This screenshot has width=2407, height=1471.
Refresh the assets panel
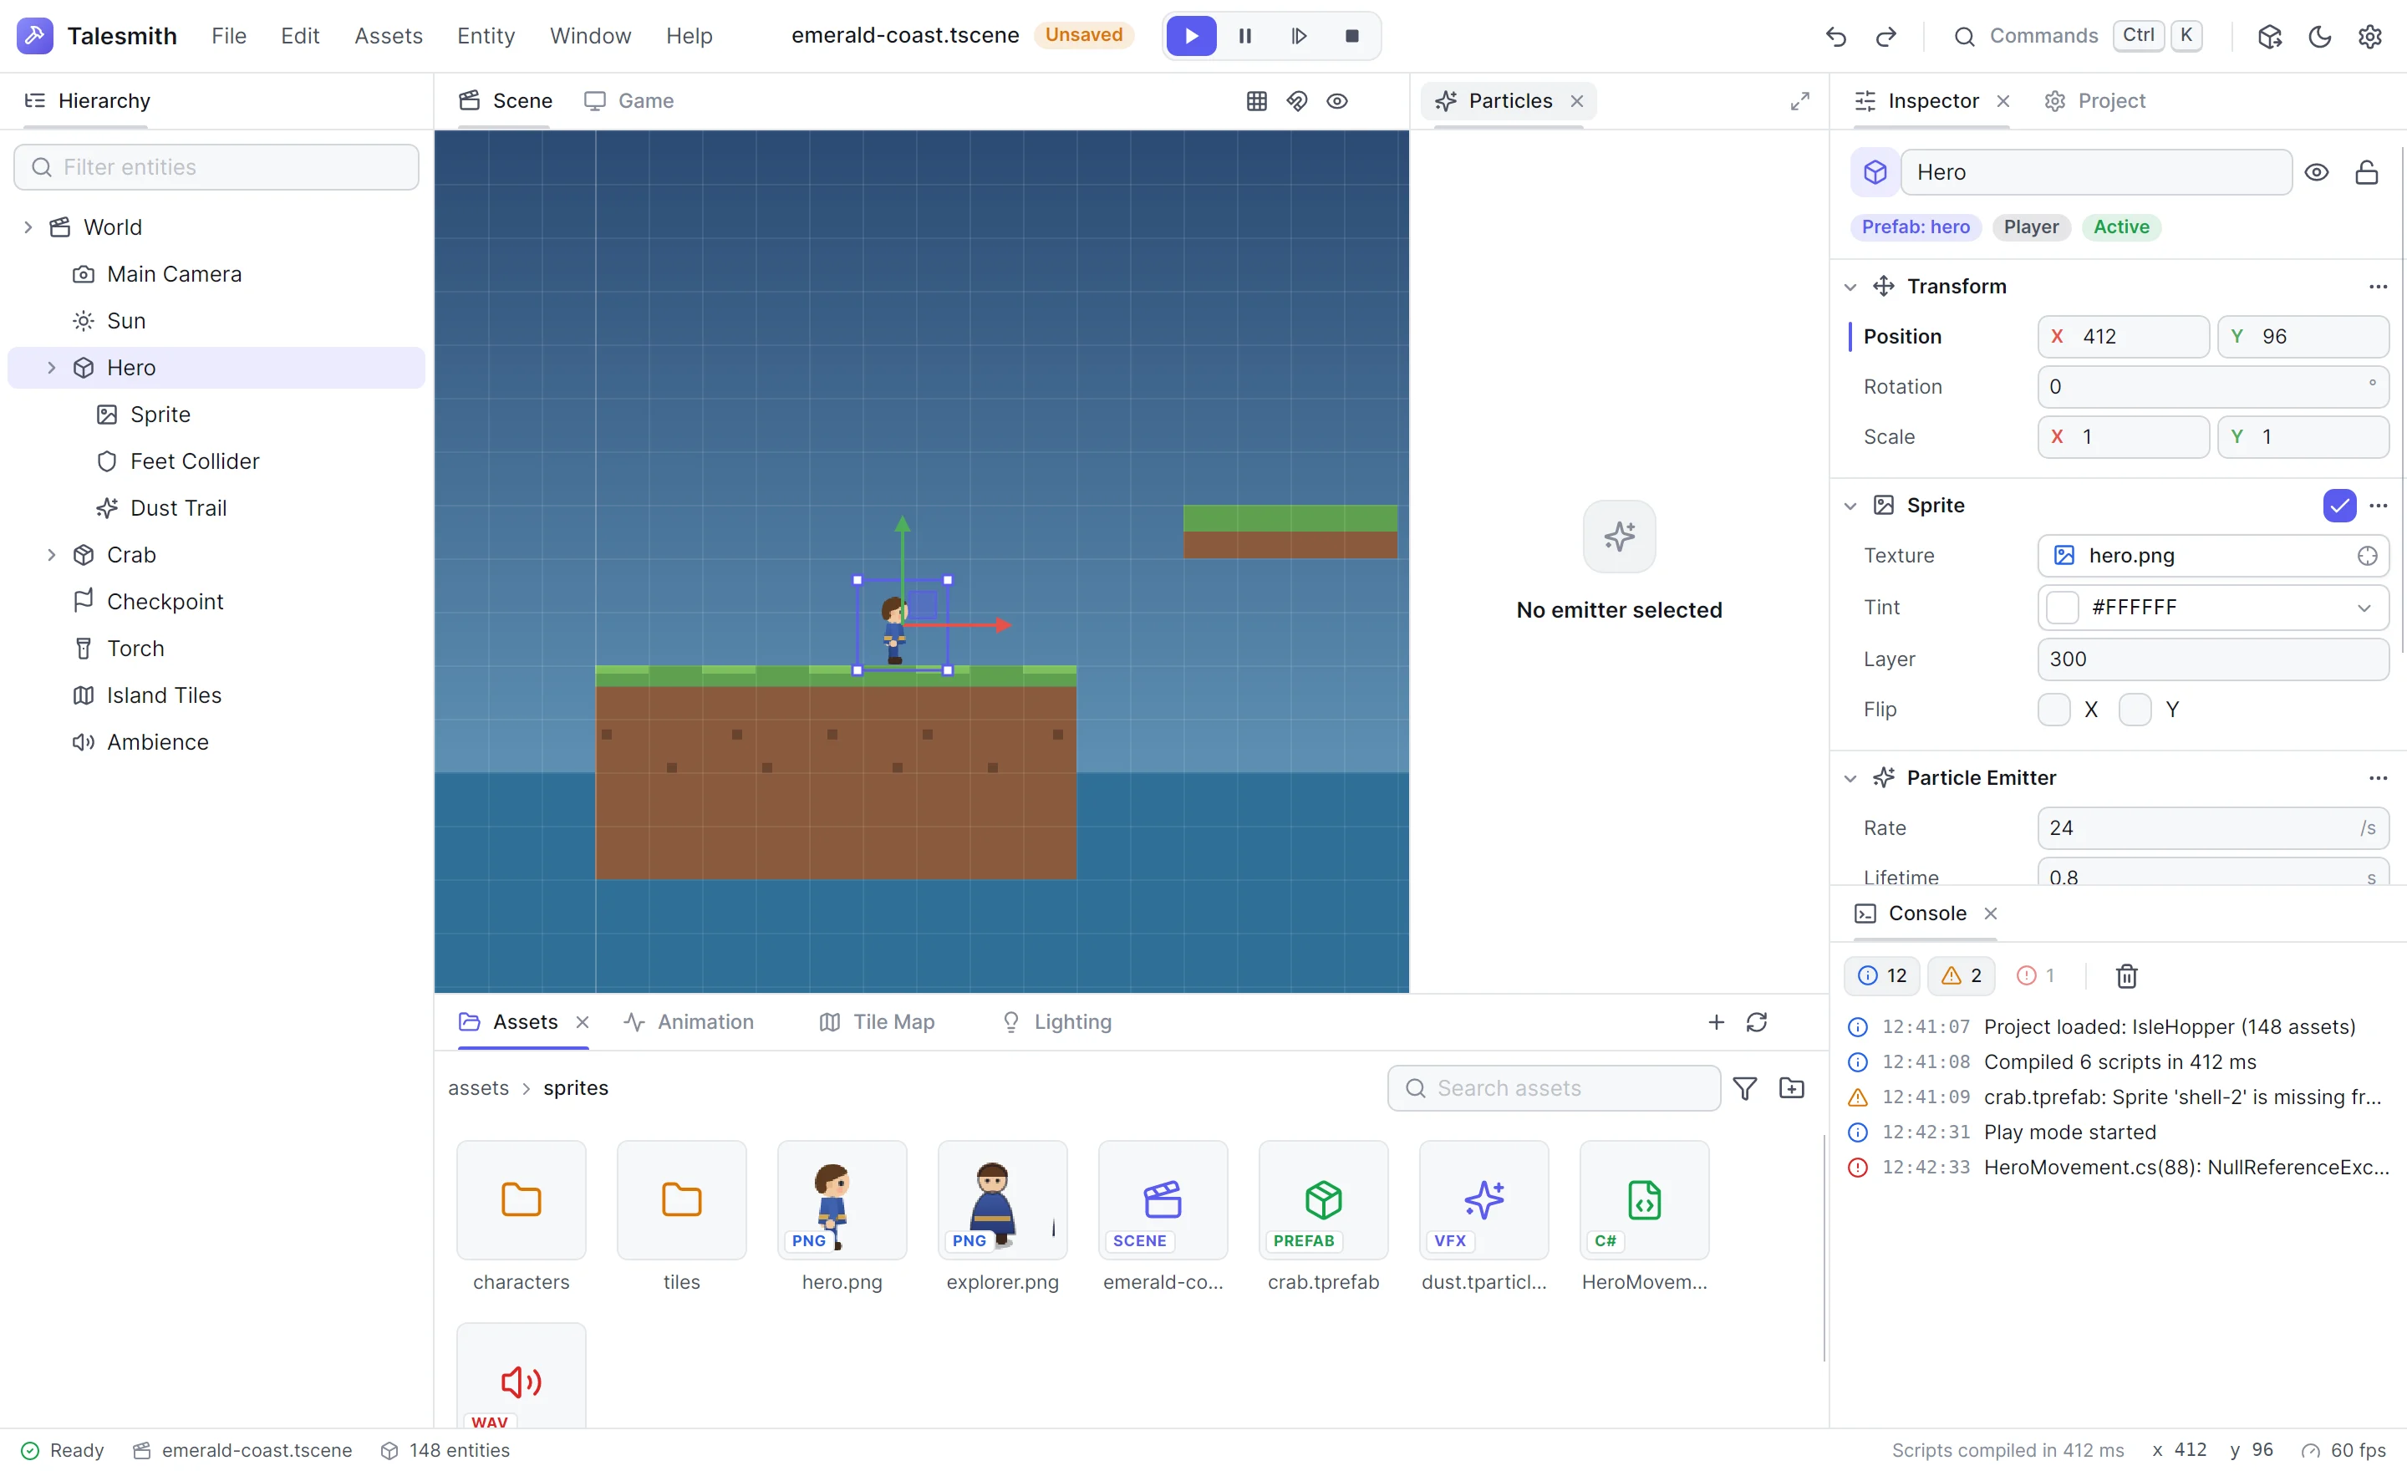tap(1757, 1021)
